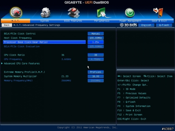The height and width of the screenshot is (131, 175).
Task: Select the Processor Base Clock(Gear Ratio) row
Action: coord(44,42)
